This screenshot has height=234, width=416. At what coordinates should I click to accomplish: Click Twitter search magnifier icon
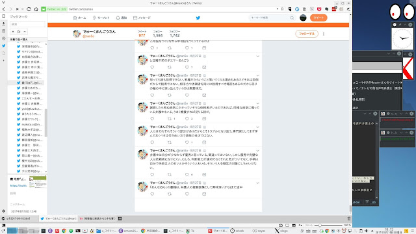click(x=292, y=18)
